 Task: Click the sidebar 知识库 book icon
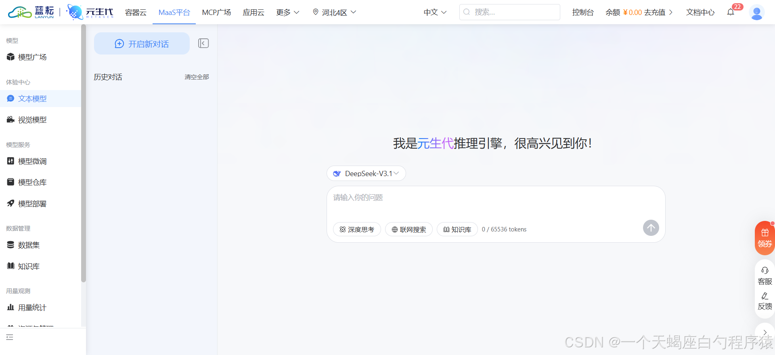tap(10, 266)
